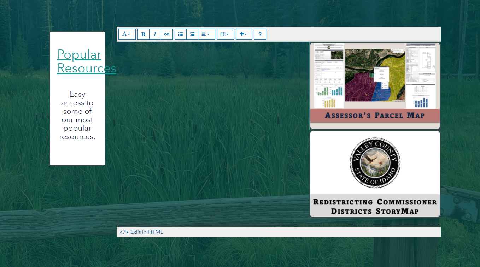Viewport: 480px width, 267px height.
Task: Open the help panel via the question mark icon
Action: 260,34
